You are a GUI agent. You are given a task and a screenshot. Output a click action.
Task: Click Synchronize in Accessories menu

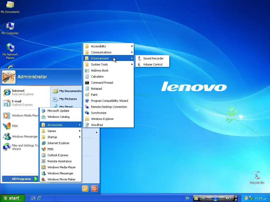click(x=108, y=113)
